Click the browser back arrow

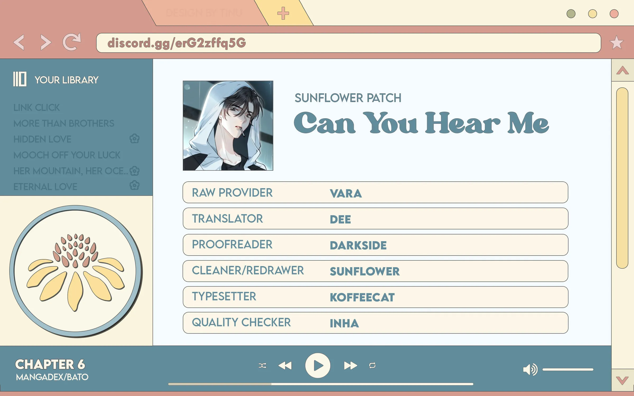pyautogui.click(x=19, y=42)
